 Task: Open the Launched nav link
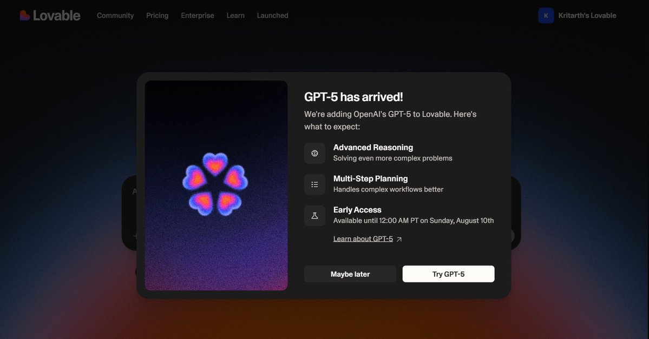click(272, 16)
